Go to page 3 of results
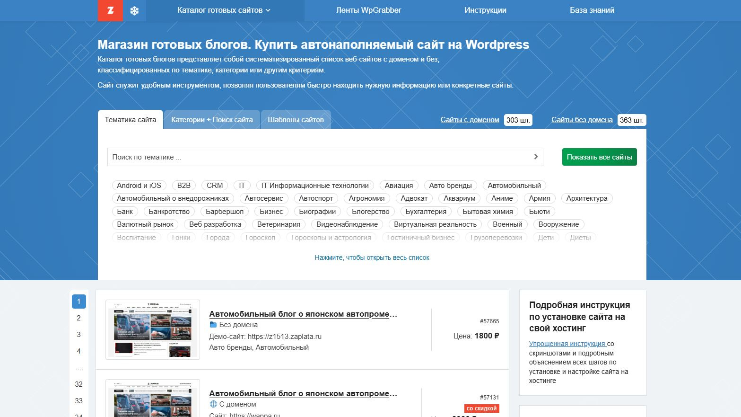This screenshot has width=741, height=417. (79, 335)
